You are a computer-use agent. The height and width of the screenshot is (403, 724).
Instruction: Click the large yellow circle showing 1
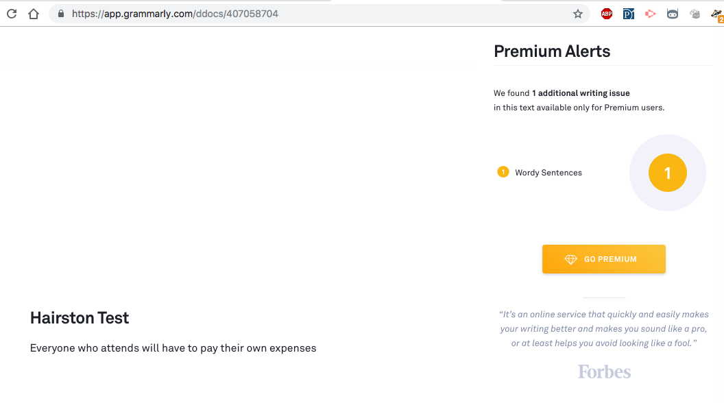pyautogui.click(x=667, y=173)
